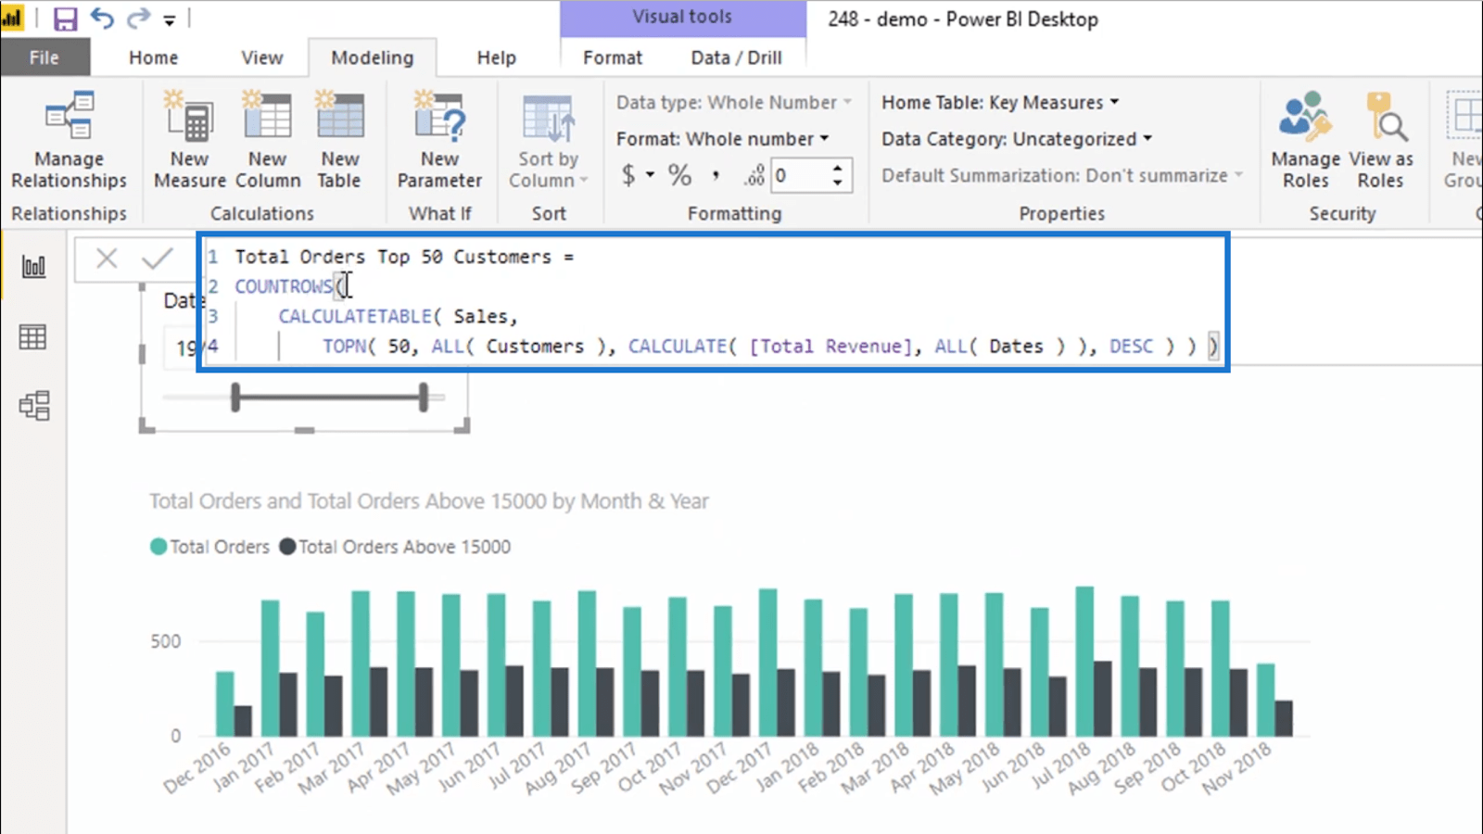Click the New Group icon

tap(1464, 140)
